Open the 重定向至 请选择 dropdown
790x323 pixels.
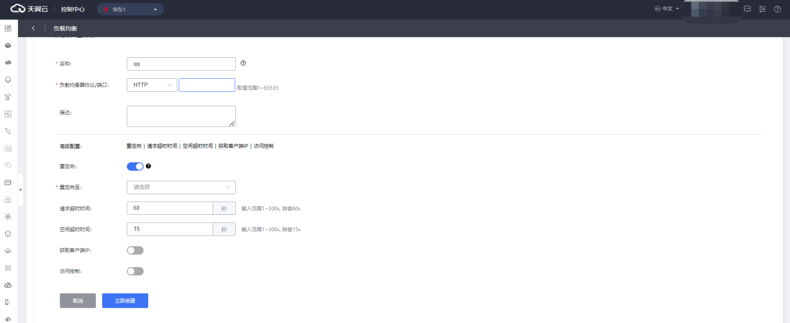(x=181, y=187)
